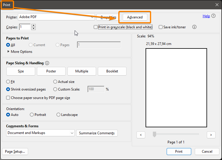
Task: Open the Comments & Forms dropdown
Action: click(72, 133)
